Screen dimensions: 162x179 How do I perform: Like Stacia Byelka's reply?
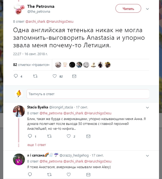tap(69, 136)
